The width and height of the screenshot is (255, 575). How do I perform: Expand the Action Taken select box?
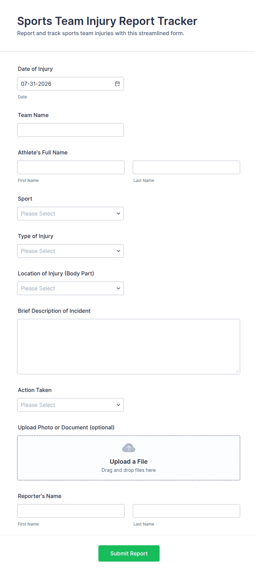pos(70,405)
